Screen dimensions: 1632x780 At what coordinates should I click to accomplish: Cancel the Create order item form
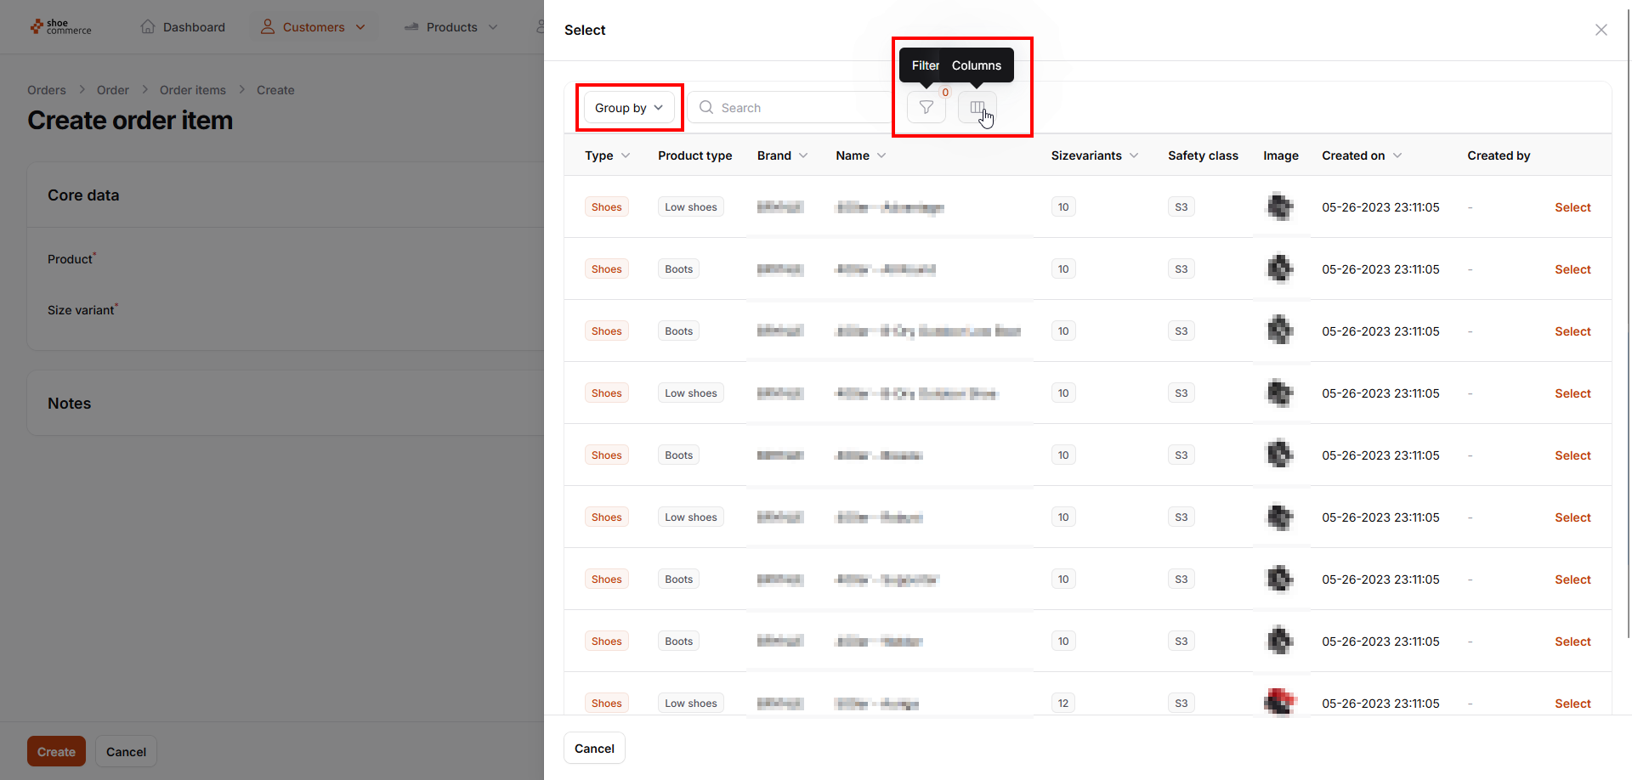click(x=126, y=752)
